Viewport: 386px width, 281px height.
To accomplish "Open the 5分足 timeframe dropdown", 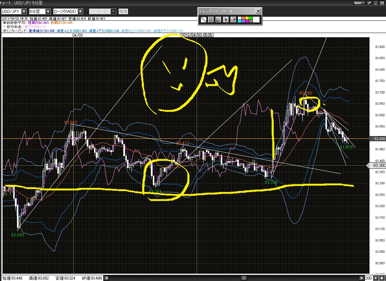I will click(x=48, y=11).
